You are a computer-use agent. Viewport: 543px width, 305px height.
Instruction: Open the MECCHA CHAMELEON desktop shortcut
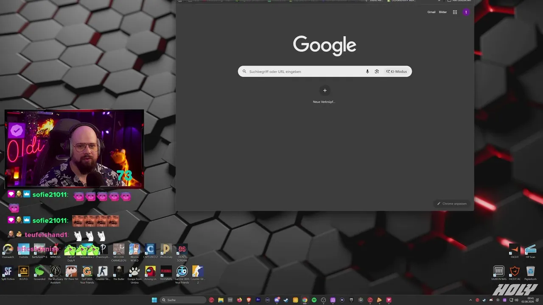pos(119,252)
